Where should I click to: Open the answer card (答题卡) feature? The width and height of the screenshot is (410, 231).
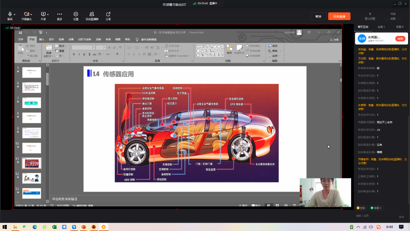point(376,208)
